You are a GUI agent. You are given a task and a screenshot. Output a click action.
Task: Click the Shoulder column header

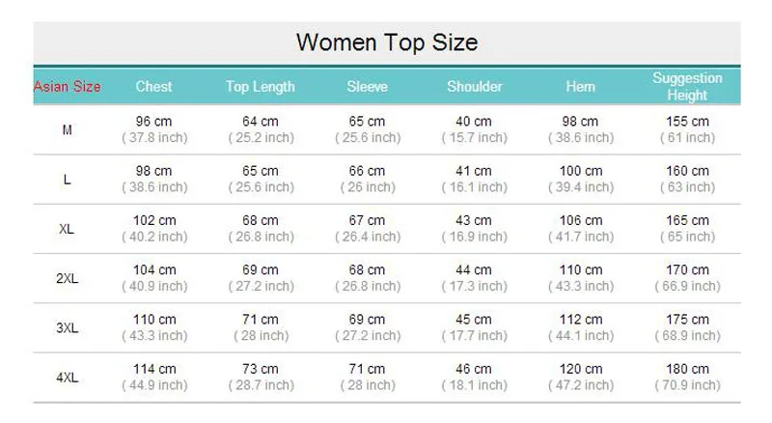coord(474,87)
